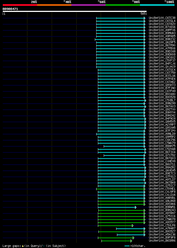
Task: Select the UniRef100_A9RVB1 label
Action: click(x=162, y=198)
